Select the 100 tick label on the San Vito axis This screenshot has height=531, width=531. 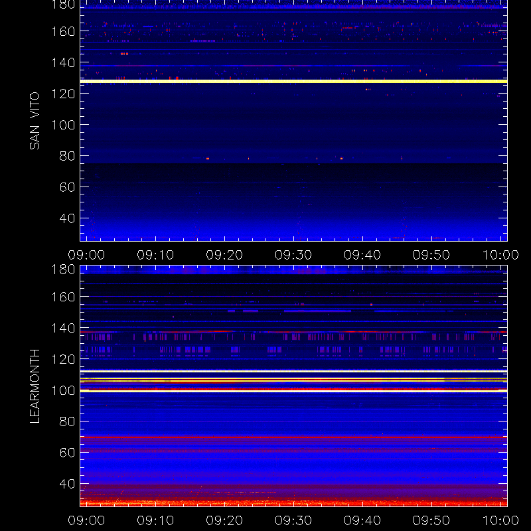click(63, 125)
